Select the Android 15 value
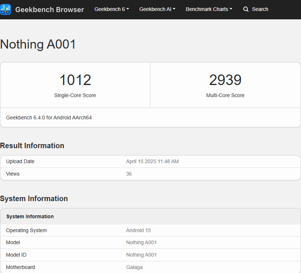This screenshot has width=301, height=273. click(138, 230)
